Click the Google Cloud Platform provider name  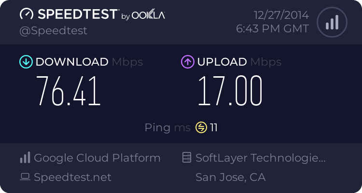tap(97, 158)
